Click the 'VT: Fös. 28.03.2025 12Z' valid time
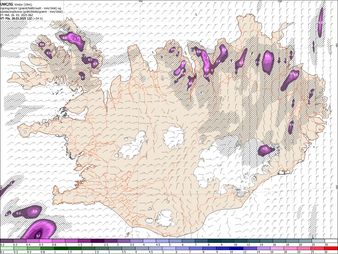338x254 pixels. pos(16,19)
